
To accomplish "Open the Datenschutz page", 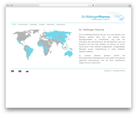I will click(x=61, y=24).
